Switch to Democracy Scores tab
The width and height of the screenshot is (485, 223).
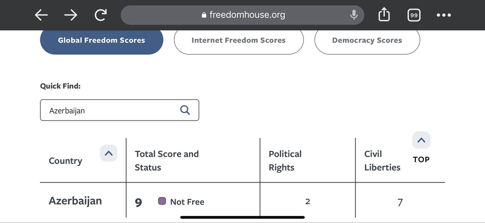tap(367, 40)
